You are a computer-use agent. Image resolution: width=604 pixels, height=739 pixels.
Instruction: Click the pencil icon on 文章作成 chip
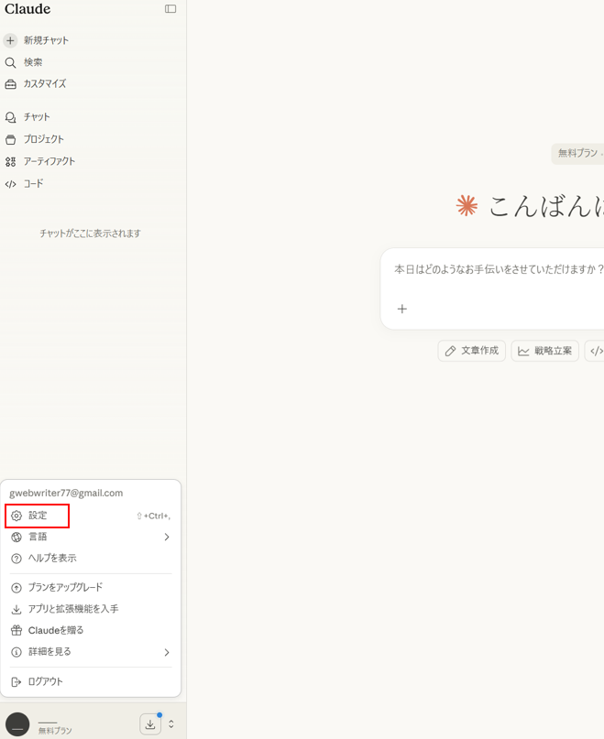tap(451, 351)
